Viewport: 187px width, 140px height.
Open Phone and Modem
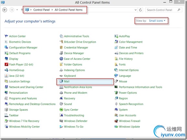pyautogui.click(x=76, y=92)
